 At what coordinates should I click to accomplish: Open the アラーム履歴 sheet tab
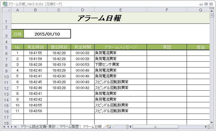point(69,127)
